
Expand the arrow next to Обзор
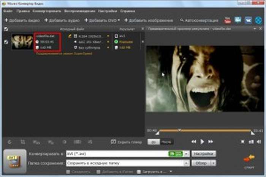213,163
